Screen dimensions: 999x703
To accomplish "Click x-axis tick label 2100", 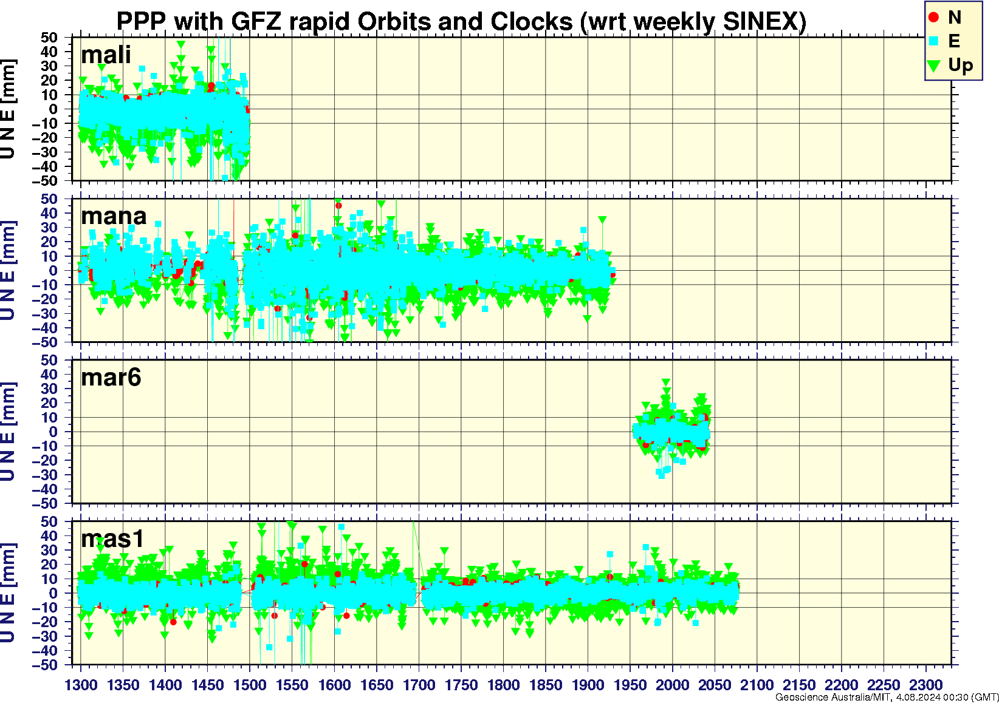I will click(757, 685).
